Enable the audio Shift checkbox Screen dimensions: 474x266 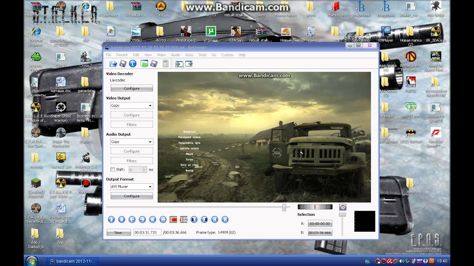click(113, 170)
